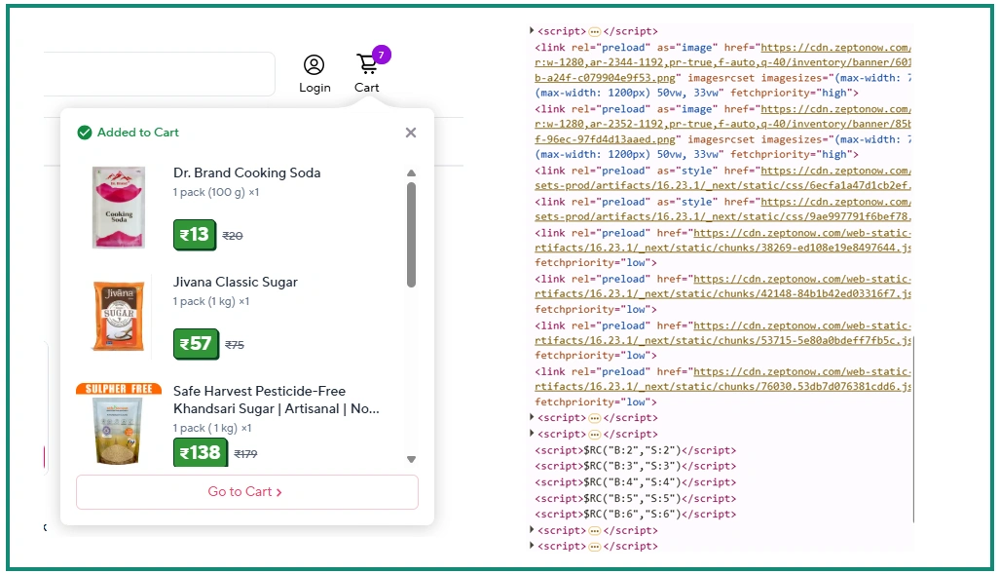Screen dimensions: 999x574
Task: Click the ellipsis in the top script tag
Action: click(x=594, y=31)
